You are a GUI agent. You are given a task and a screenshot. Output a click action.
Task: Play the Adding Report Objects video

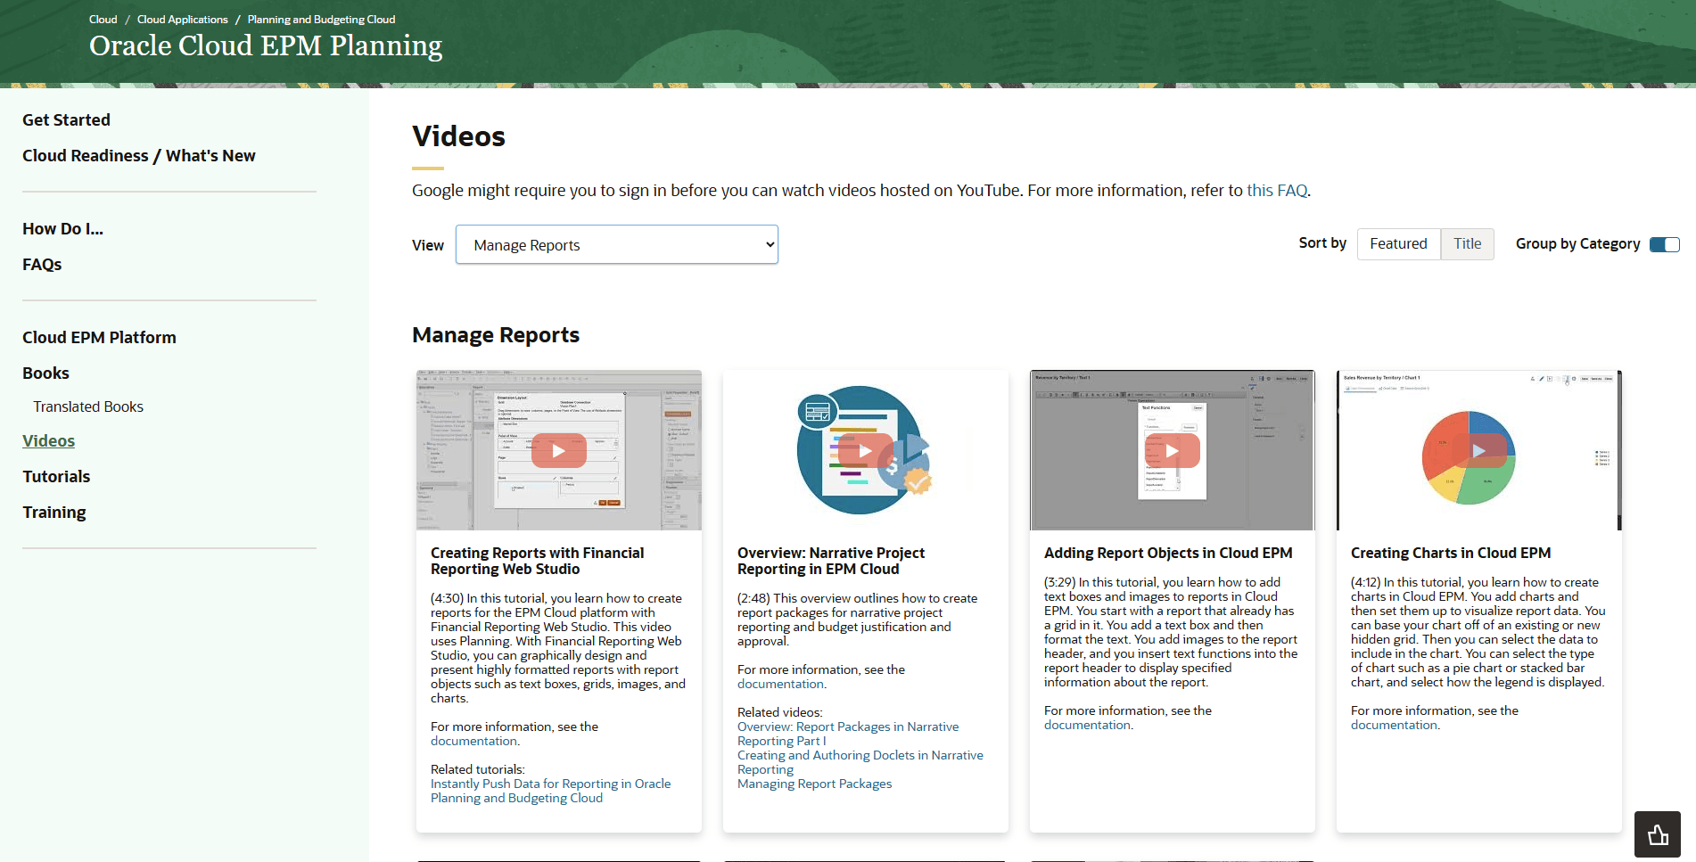click(x=1172, y=450)
